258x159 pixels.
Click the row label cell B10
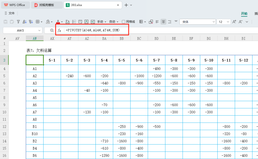[x=35, y=134]
